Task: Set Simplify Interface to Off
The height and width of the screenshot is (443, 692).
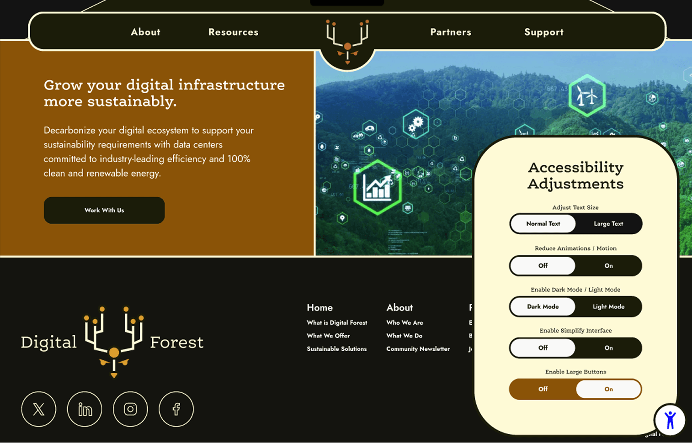Action: pos(543,348)
